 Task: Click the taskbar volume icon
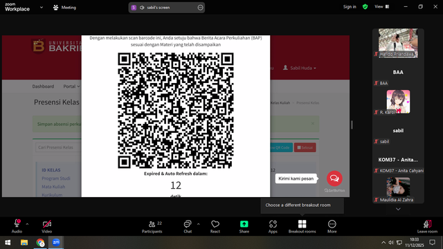(391, 243)
